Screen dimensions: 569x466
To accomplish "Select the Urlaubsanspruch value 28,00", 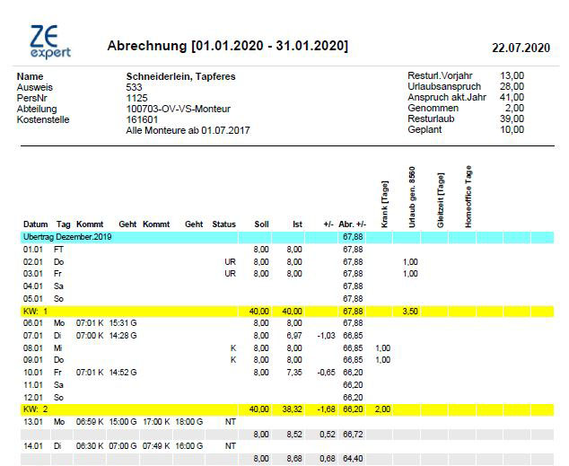I will point(512,87).
